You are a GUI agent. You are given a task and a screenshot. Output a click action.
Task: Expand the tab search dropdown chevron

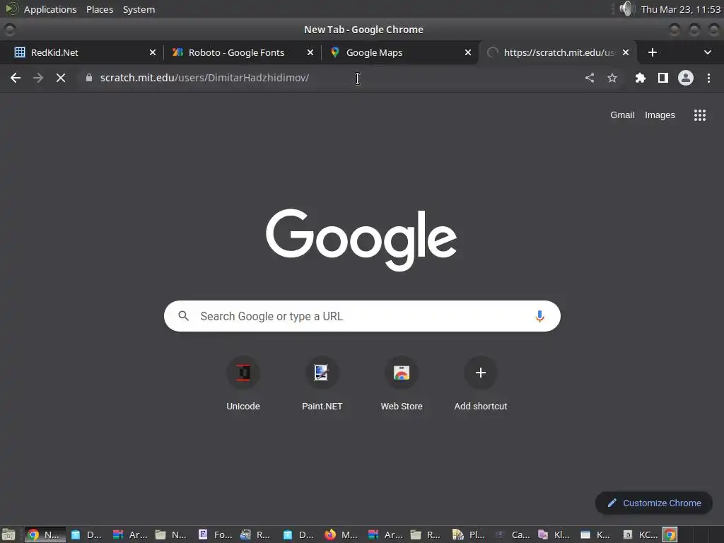(x=707, y=52)
